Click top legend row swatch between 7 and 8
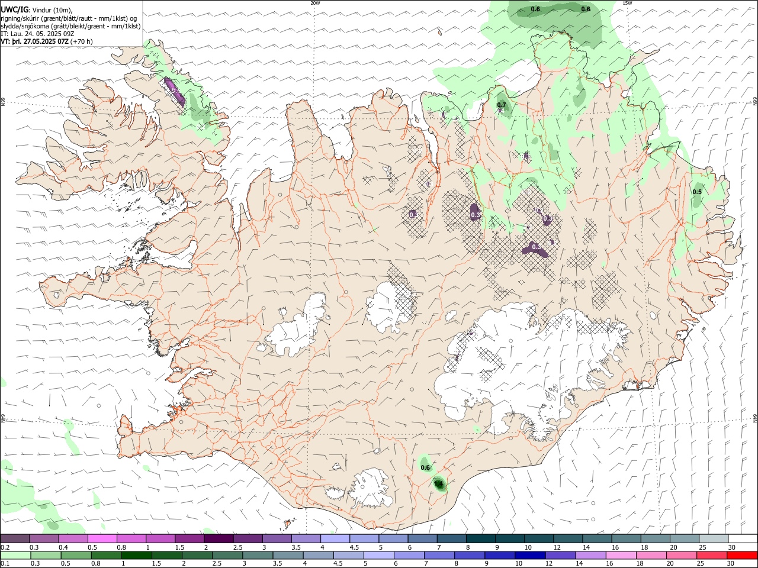 coord(452,538)
